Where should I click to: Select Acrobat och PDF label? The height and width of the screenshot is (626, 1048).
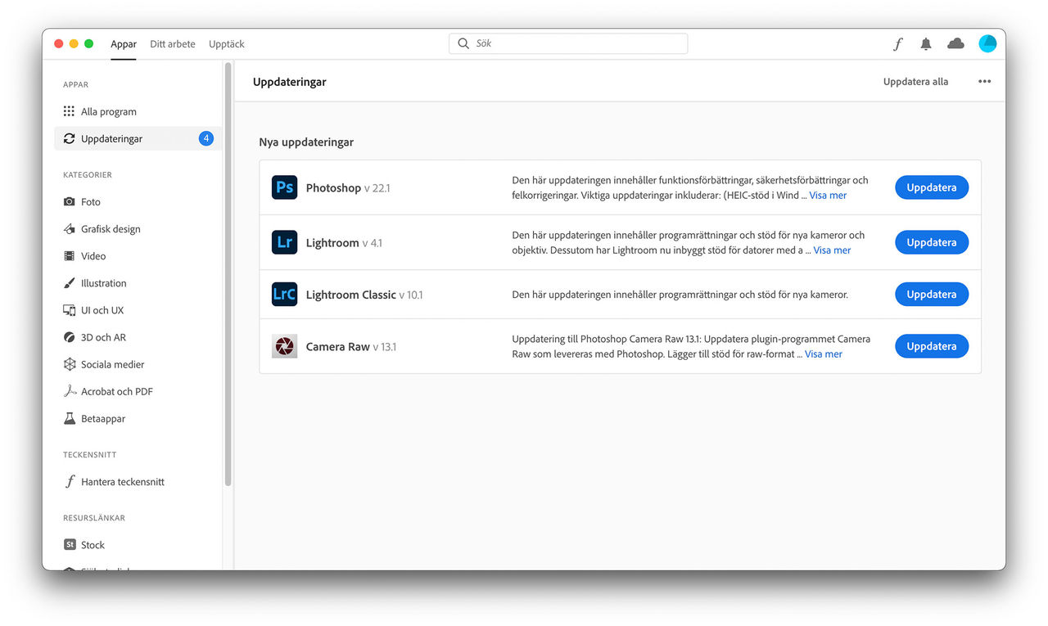point(117,391)
